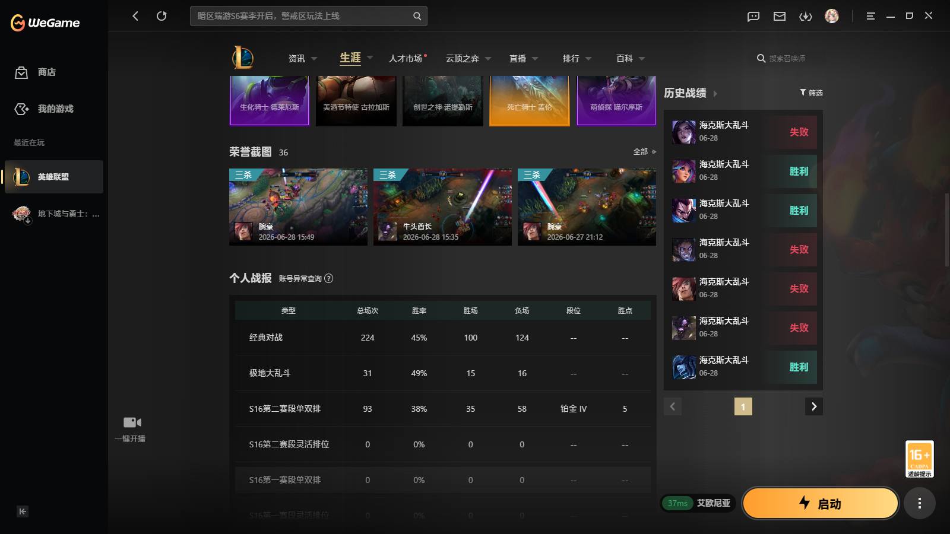The height and width of the screenshot is (534, 950).
Task: Select the 死亡骑士 盖伦 skin card
Action: [530, 101]
